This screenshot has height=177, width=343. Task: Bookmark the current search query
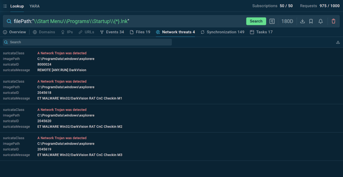click(311, 21)
